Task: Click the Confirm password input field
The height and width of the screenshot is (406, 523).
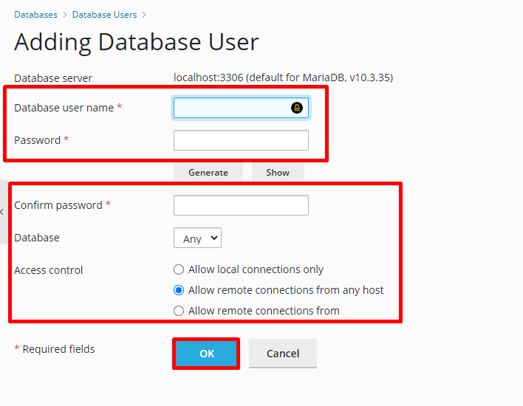Action: [241, 205]
